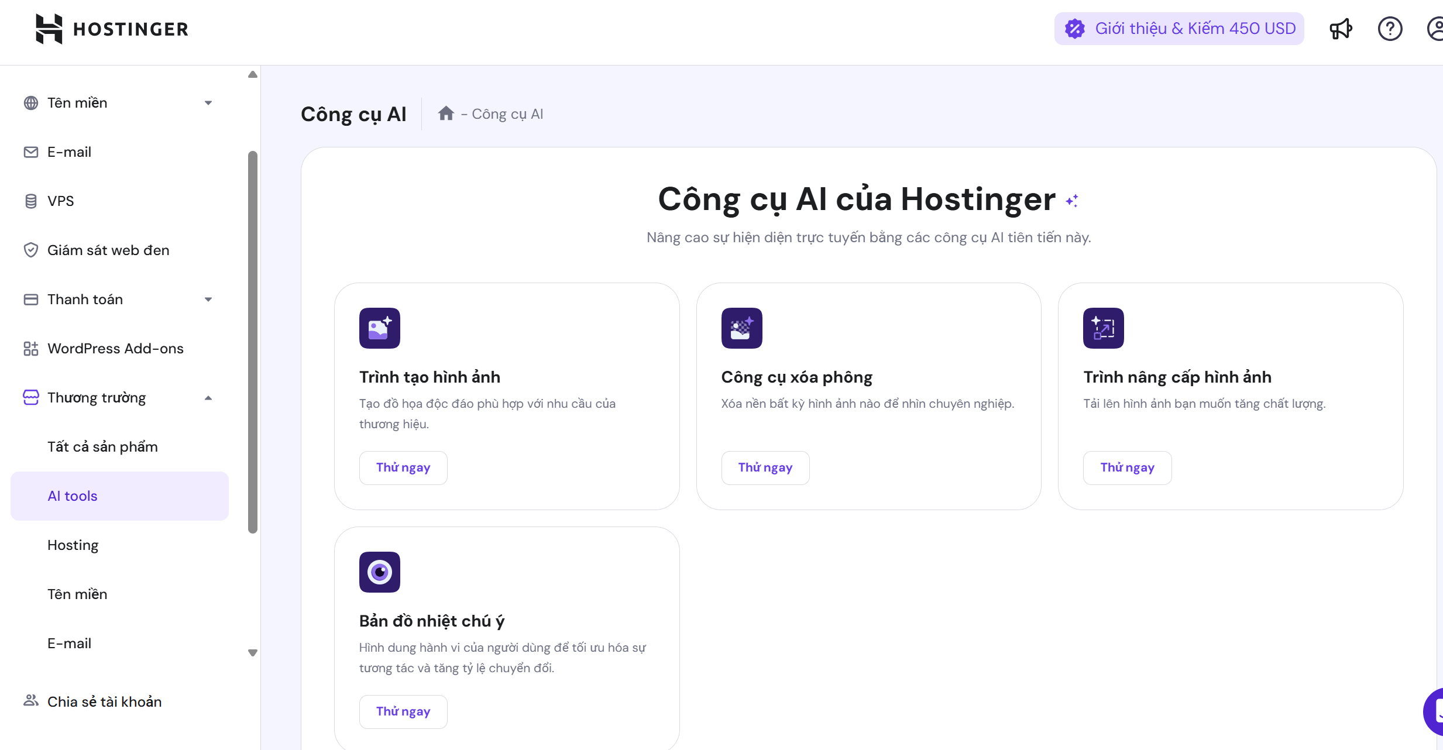Click the Hostinger logo
1443x750 pixels.
point(112,29)
